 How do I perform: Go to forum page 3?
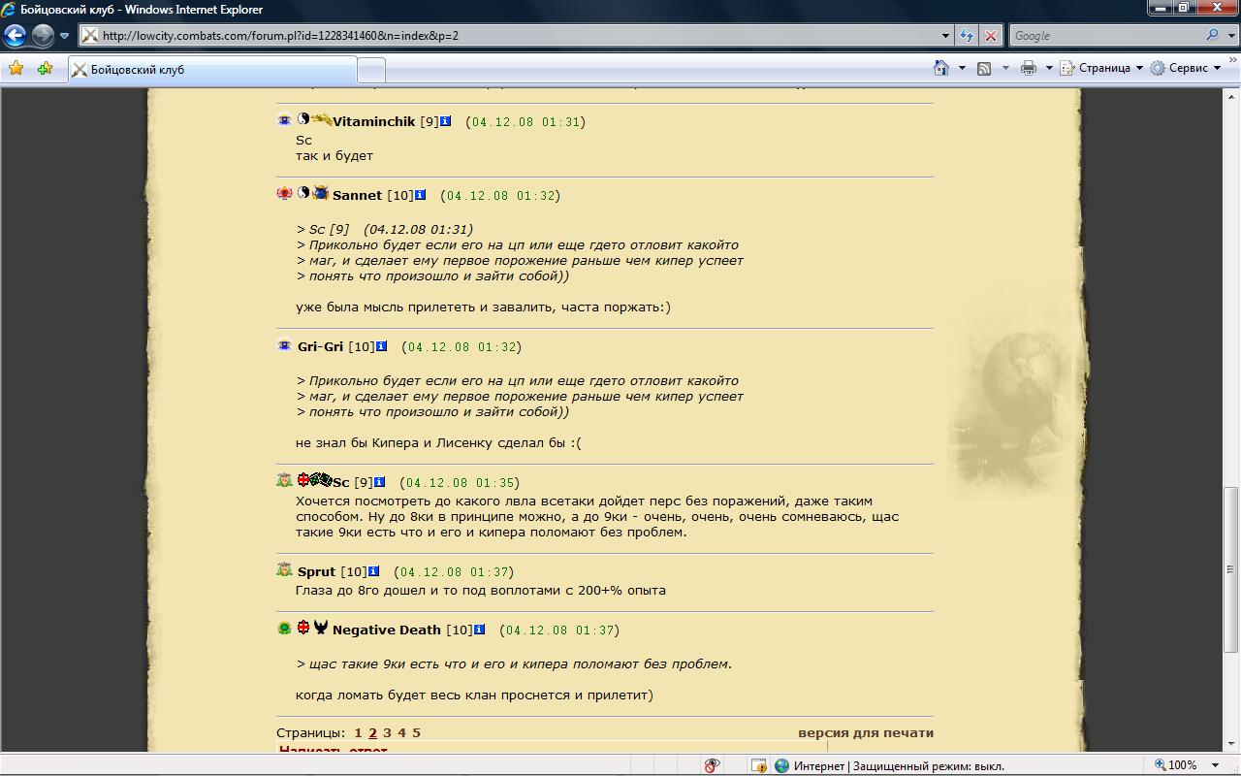point(387,732)
